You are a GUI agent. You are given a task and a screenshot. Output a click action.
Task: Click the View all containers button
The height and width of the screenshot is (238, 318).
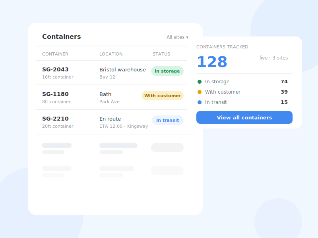pyautogui.click(x=244, y=117)
